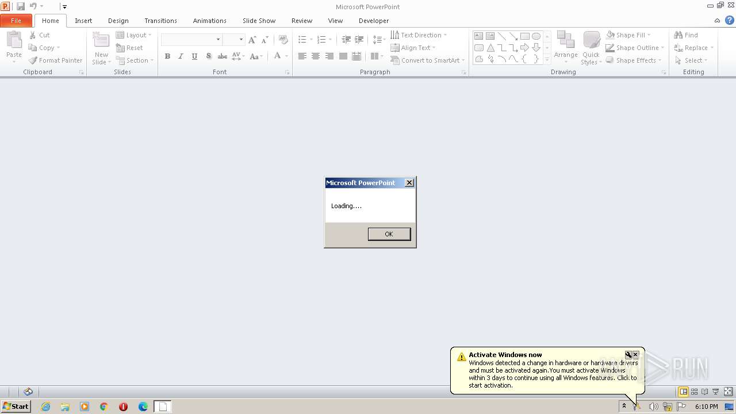The image size is (736, 414).
Task: Open the Align Text menu
Action: click(413, 48)
